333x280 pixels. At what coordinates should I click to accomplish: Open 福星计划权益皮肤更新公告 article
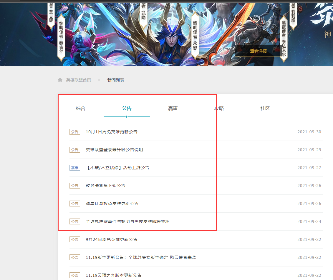pyautogui.click(x=112, y=204)
